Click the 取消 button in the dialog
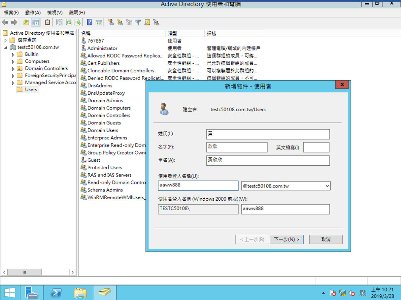Viewport: 401px width, 300px height. click(x=326, y=239)
